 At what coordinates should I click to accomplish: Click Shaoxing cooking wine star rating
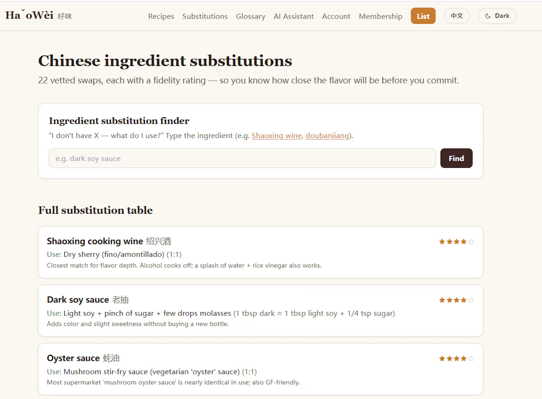(x=456, y=241)
